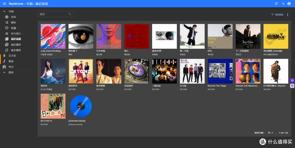Go to 艺术家 artists page
295x148 pixels.
pos(12,56)
